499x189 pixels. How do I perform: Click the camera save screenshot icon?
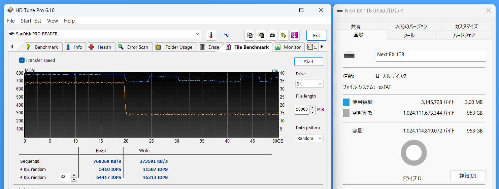pyautogui.click(x=272, y=35)
